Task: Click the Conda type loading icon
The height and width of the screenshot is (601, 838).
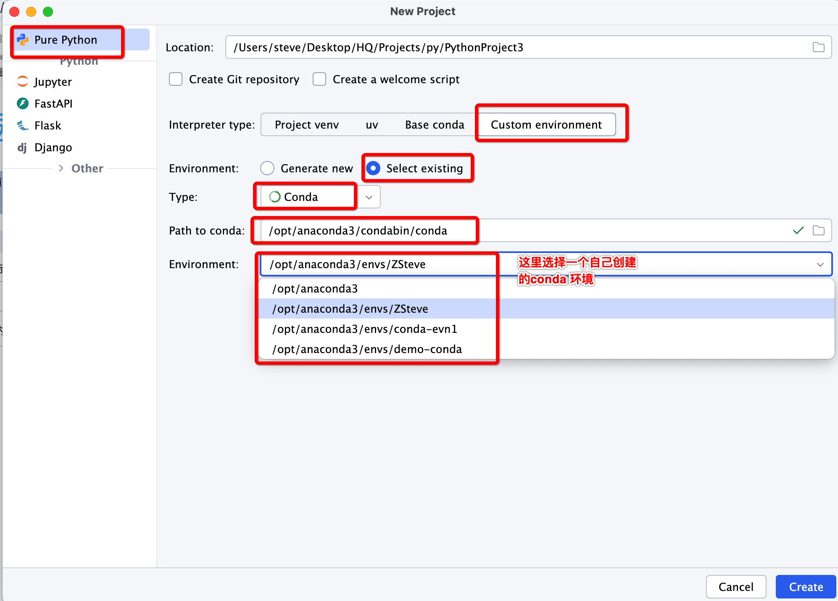Action: click(274, 197)
